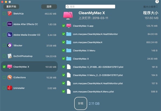Click the SketchUp app icon
This screenshot has width=161, height=111.
pos(10,13)
